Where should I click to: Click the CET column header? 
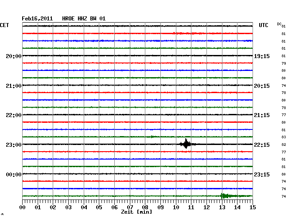pos(4,25)
